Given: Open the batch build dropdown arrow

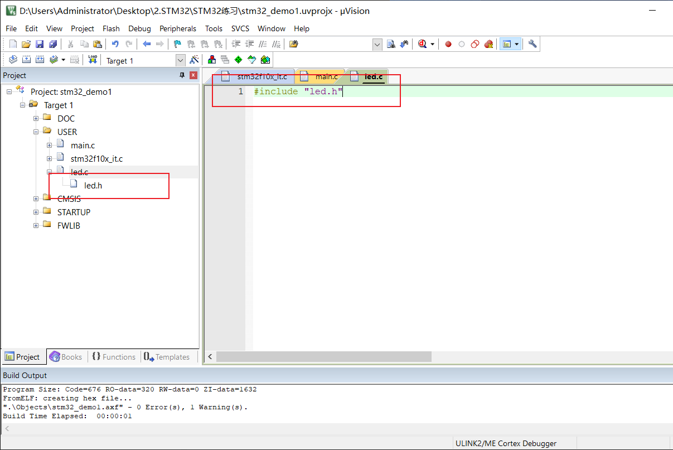Looking at the screenshot, I should point(63,60).
